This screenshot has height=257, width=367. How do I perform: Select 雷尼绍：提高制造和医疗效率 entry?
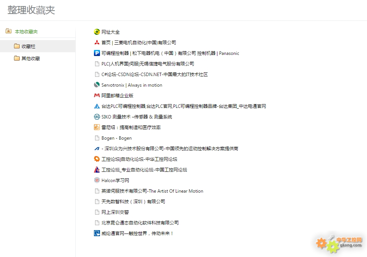pos(131,128)
